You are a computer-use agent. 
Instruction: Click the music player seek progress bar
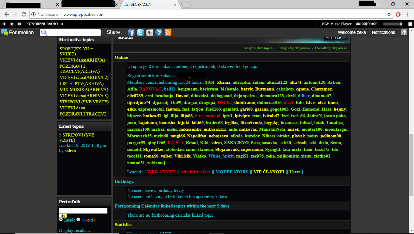pyautogui.click(x=190, y=24)
